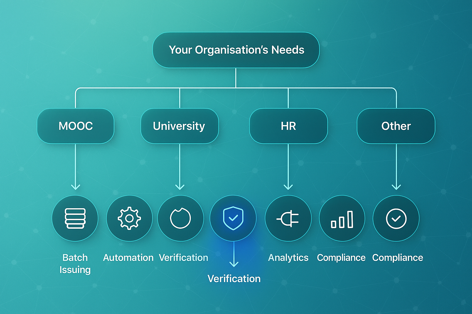This screenshot has height=314, width=472.
Task: Select the Batch Issuing stacked database icon
Action: click(75, 218)
